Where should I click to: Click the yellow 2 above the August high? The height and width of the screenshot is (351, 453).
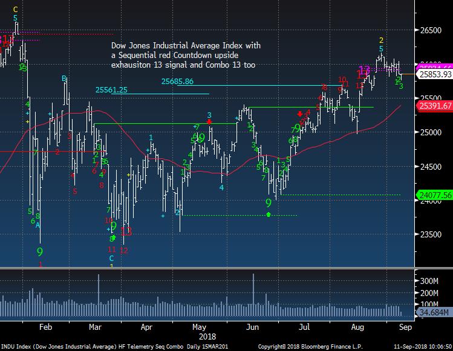point(381,40)
